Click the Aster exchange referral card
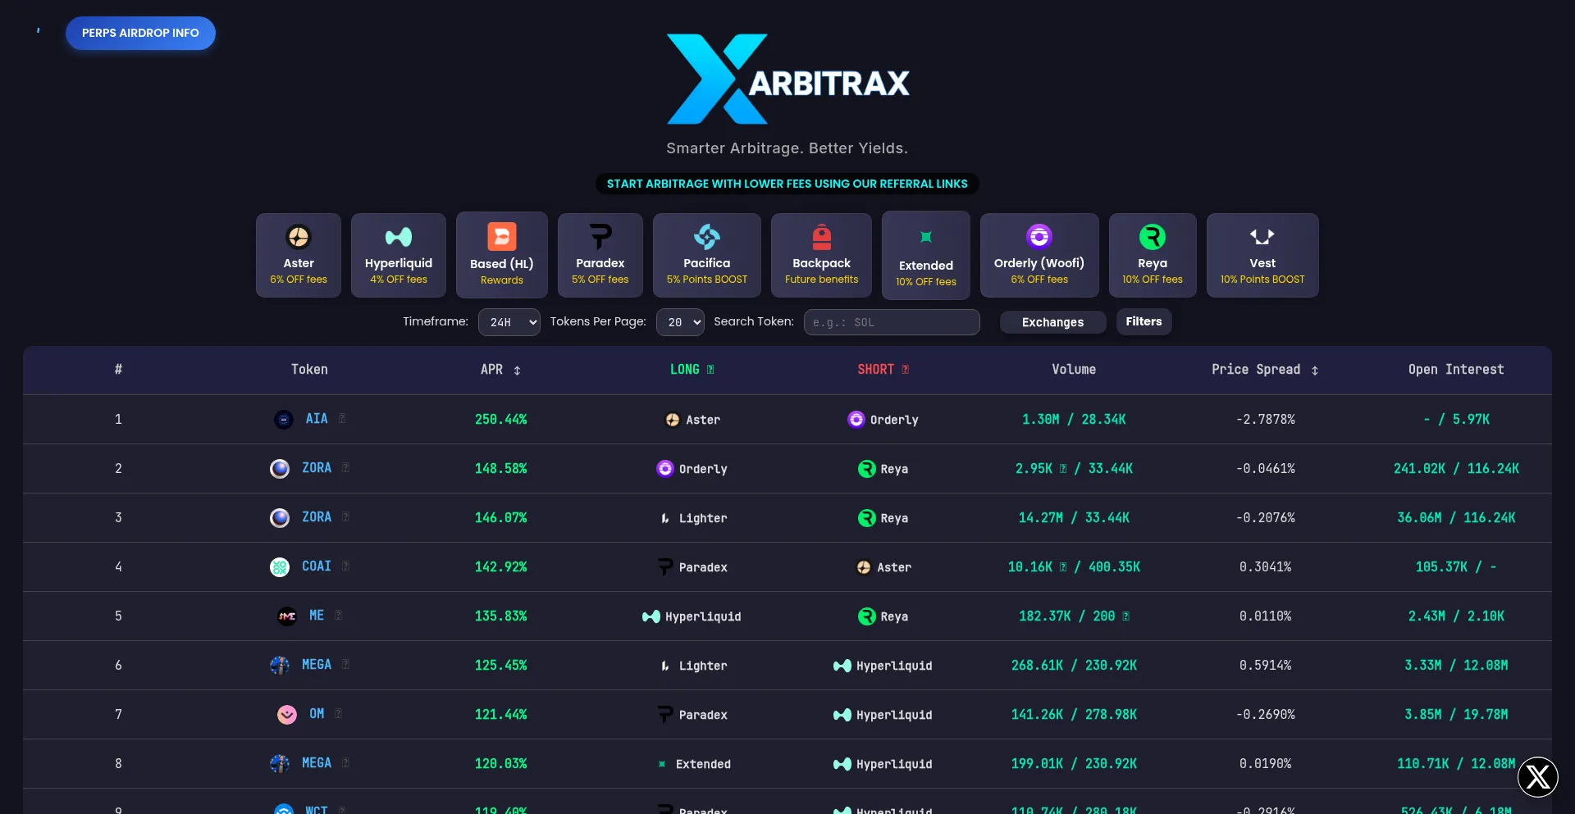Screen dimensions: 1575x814 tap(299, 256)
